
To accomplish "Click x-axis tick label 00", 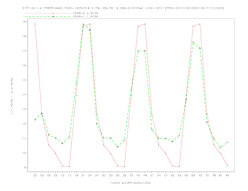I will [35, 175].
